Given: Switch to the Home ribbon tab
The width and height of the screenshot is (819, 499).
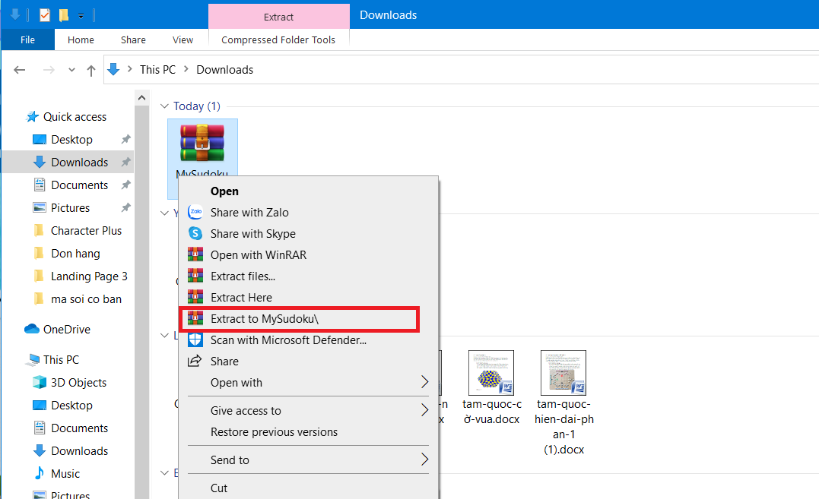Looking at the screenshot, I should [81, 39].
